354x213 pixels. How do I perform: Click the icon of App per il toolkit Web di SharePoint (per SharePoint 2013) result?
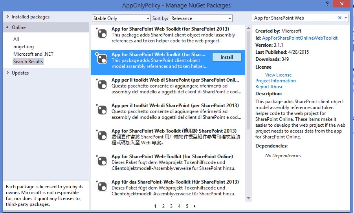(102, 110)
